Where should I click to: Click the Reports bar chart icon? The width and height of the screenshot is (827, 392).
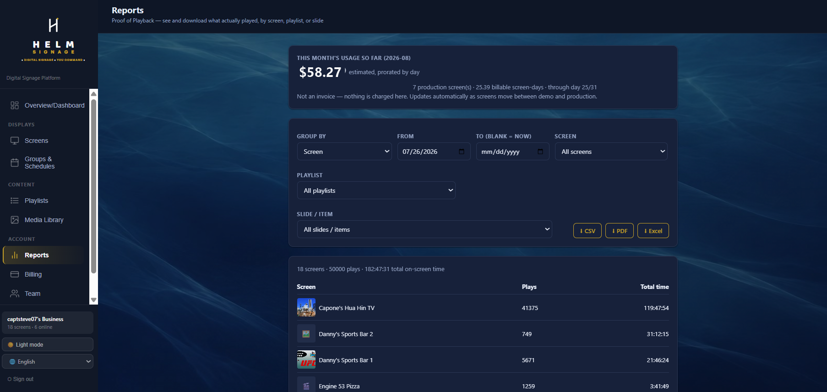pos(15,255)
